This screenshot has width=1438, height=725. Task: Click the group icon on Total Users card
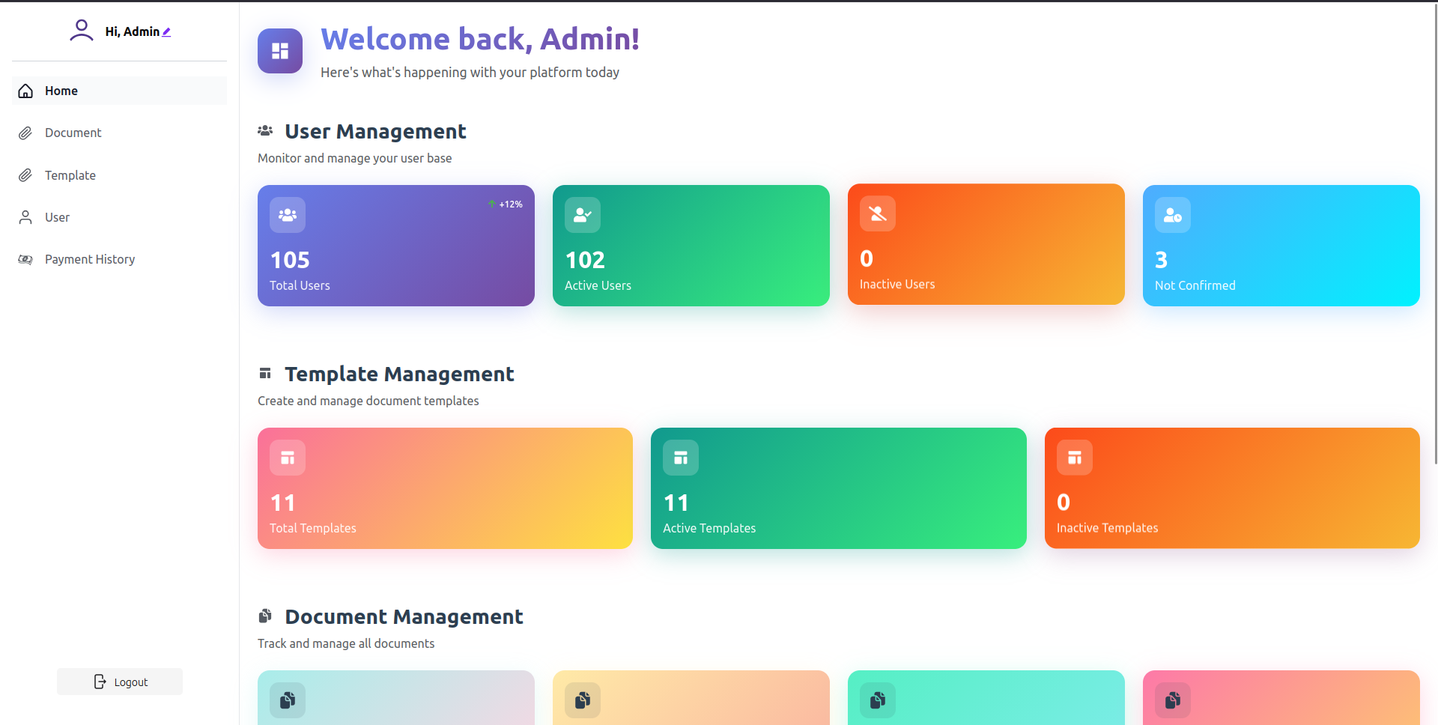click(x=288, y=215)
